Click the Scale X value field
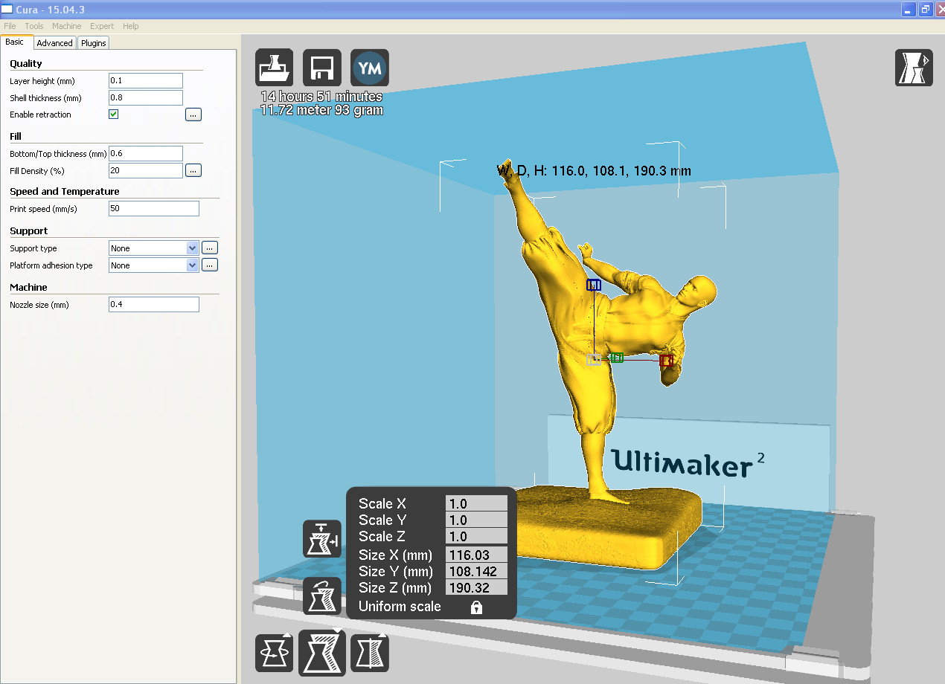Viewport: 945px width, 684px height. [476, 504]
